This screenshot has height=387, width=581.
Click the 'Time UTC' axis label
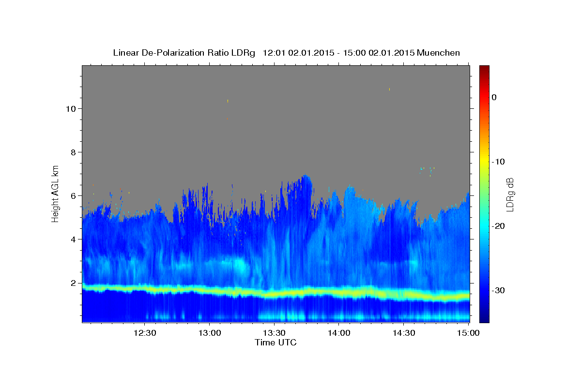(x=275, y=342)
